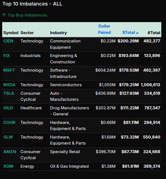The width and height of the screenshot is (166, 179).
Task: Sort by the #Total column header
Action: tap(154, 32)
